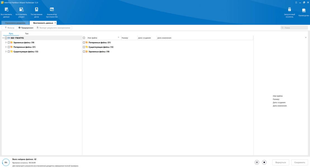Image resolution: width=310 pixels, height=168 pixels.
Task: Focus the Поиск search field
Action: (294, 28)
